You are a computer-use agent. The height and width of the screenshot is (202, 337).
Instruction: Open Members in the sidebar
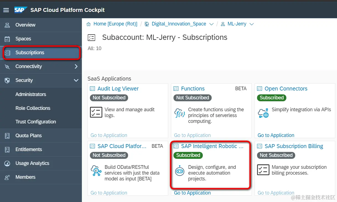pos(41,177)
